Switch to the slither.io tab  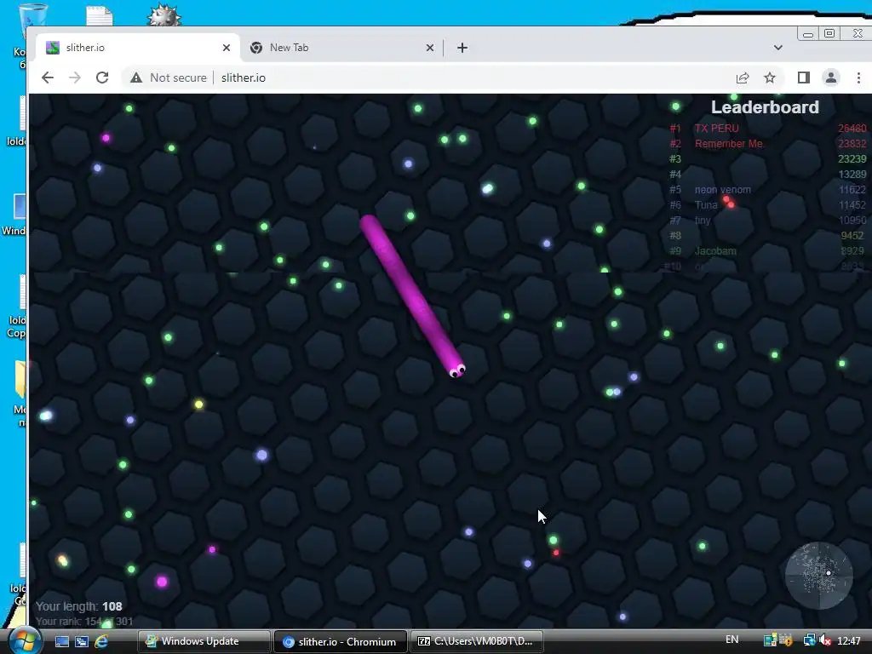(x=138, y=48)
